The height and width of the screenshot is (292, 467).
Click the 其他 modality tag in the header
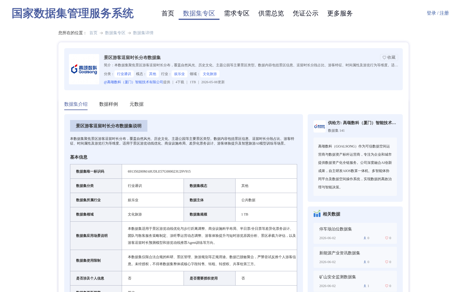tap(153, 74)
